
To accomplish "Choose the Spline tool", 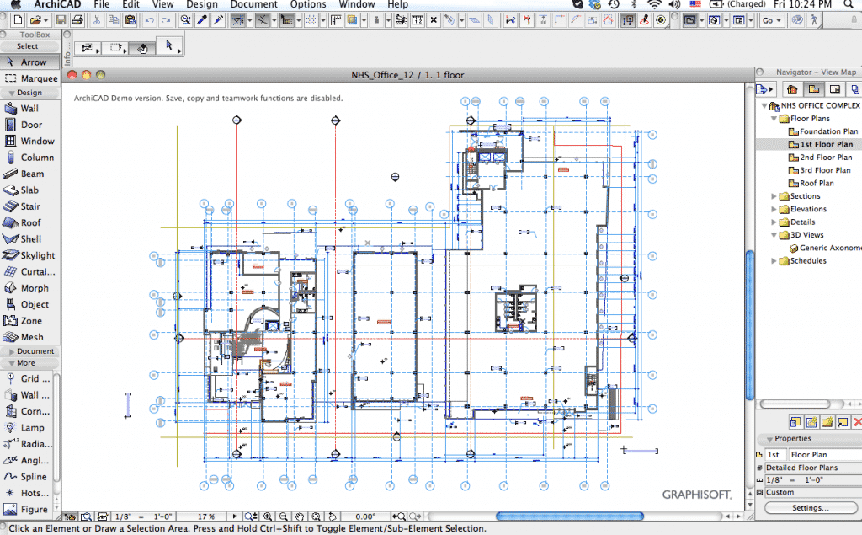I will (26, 477).
